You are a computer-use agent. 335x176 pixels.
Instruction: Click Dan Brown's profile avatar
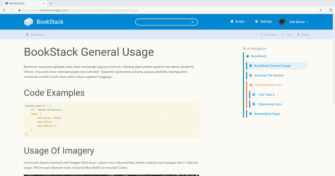(282, 22)
